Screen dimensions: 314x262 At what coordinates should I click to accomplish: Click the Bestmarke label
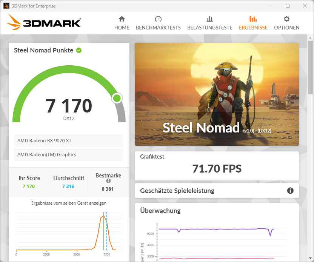[108, 176]
